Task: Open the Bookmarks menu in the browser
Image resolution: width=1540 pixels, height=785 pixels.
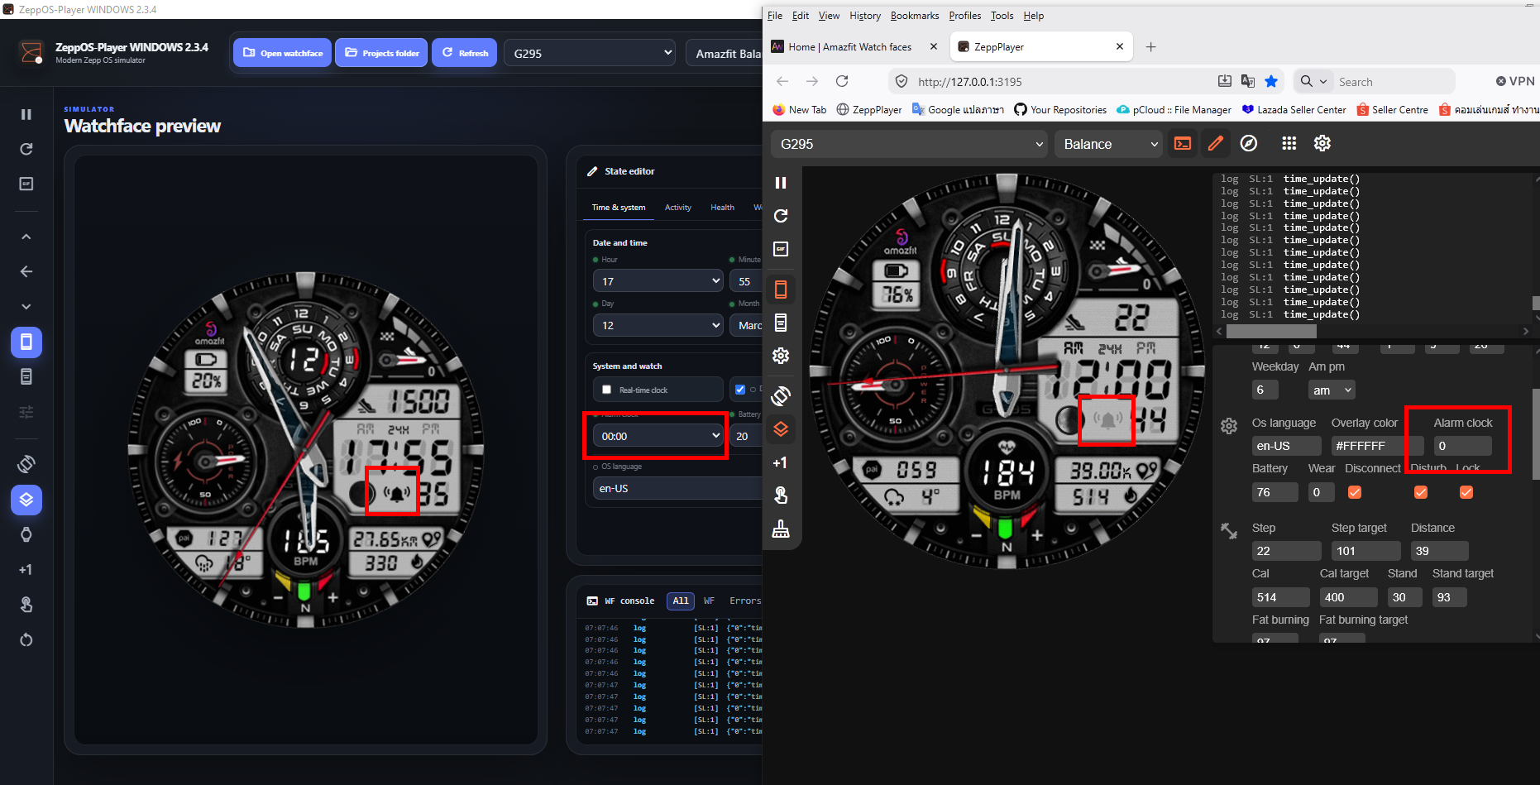Action: tap(915, 16)
